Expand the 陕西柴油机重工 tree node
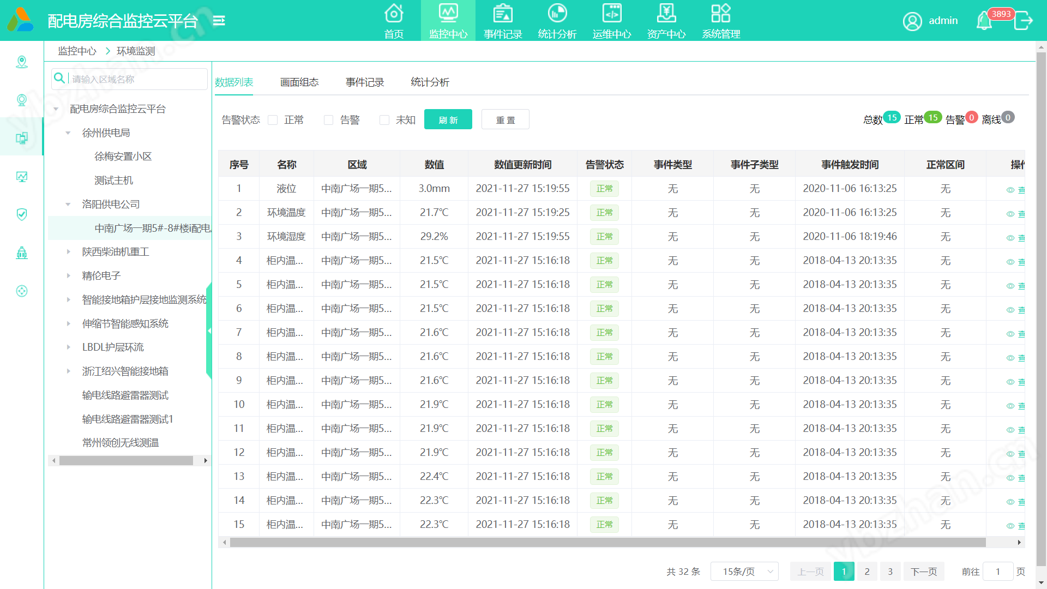1047x589 pixels. pyautogui.click(x=68, y=252)
